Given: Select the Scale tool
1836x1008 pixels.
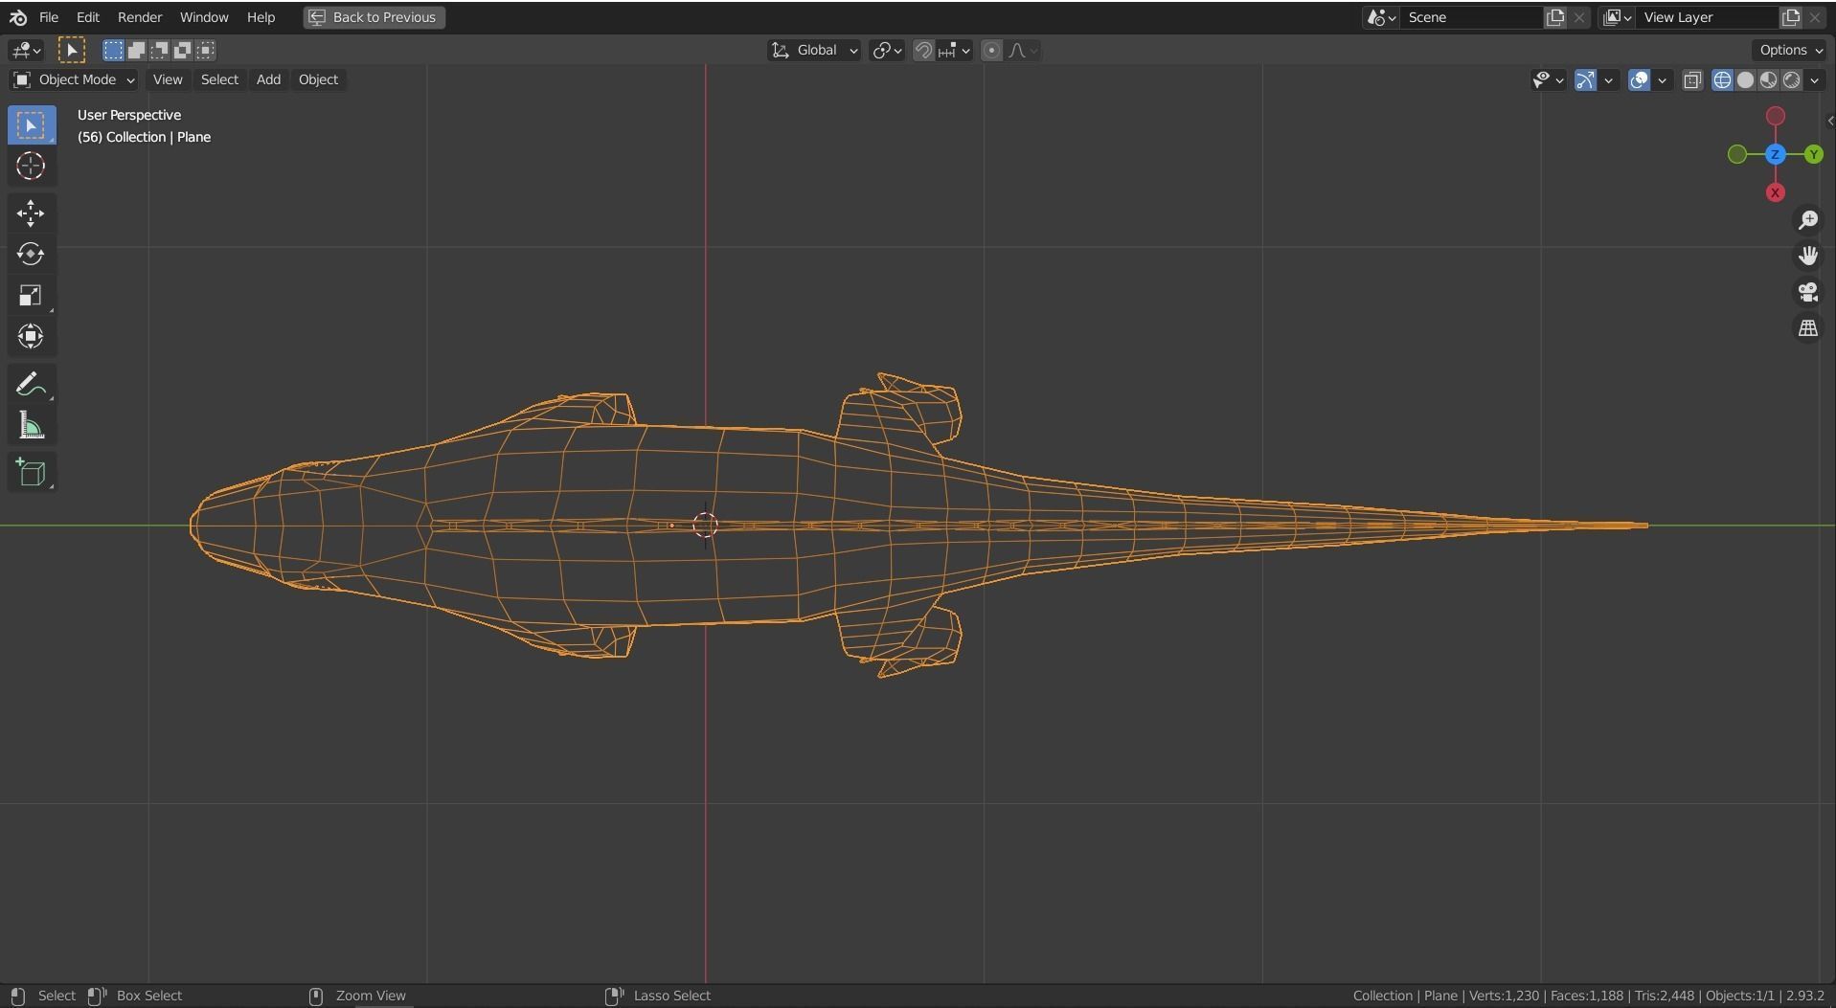Looking at the screenshot, I should click(32, 296).
